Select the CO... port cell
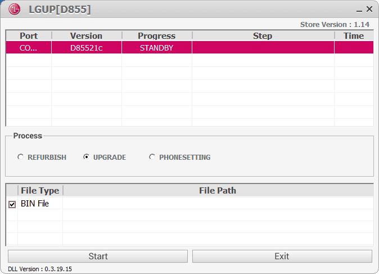This screenshot has height=274, width=379. point(29,47)
